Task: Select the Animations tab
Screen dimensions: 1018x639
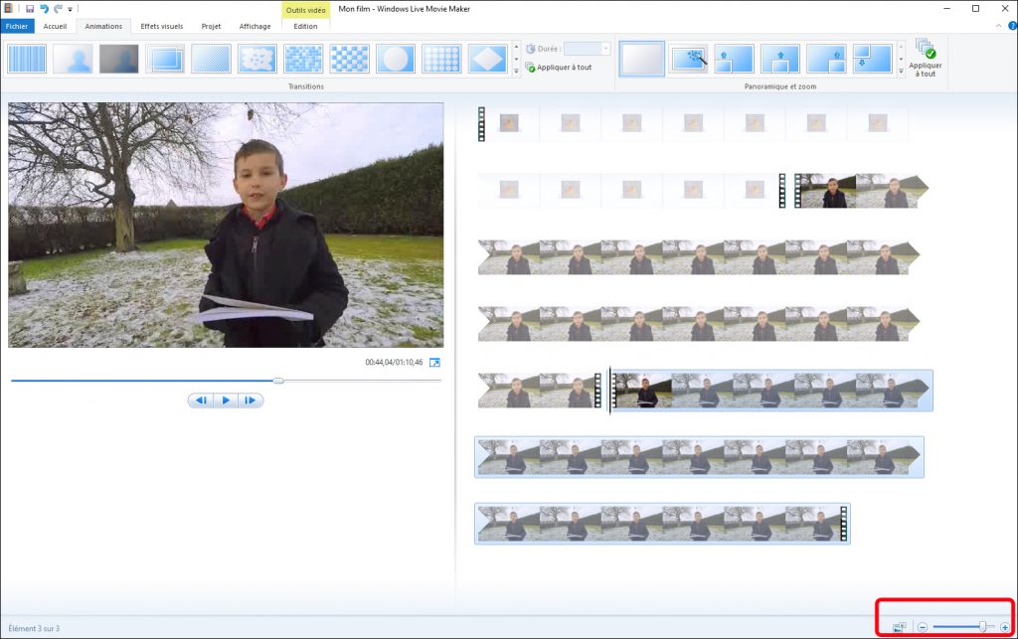Action: click(103, 26)
